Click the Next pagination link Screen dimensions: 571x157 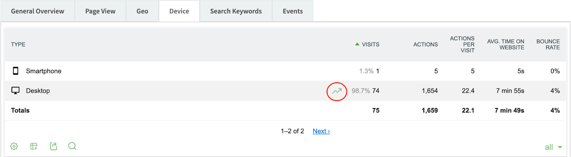(x=321, y=131)
